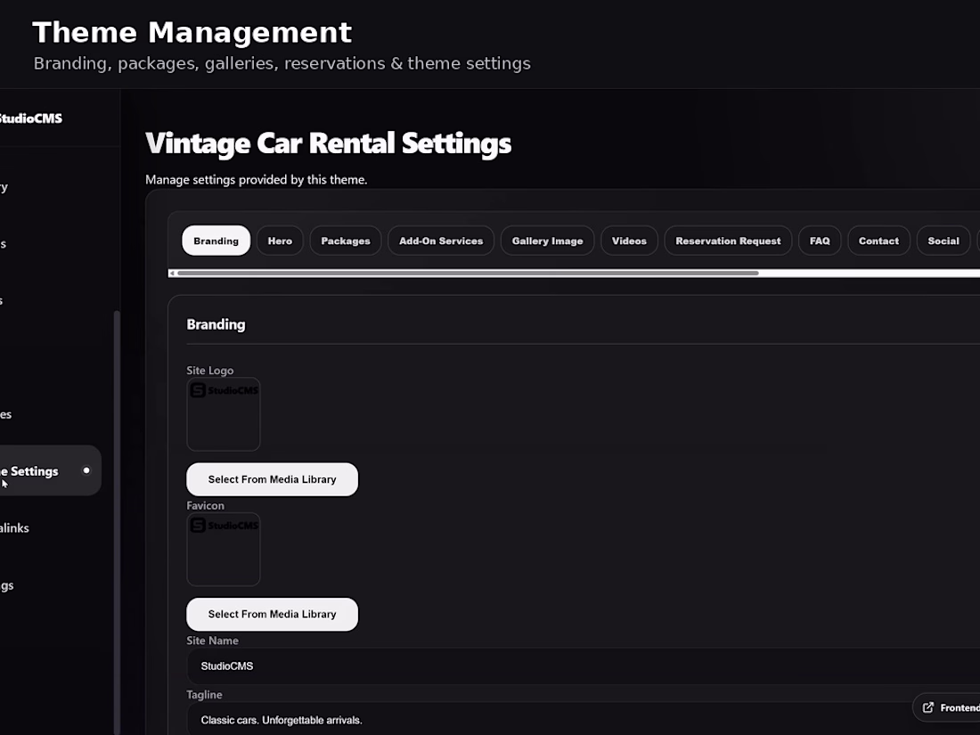Open the Gallery Image tab
Screen dimensions: 980x735
pos(548,241)
